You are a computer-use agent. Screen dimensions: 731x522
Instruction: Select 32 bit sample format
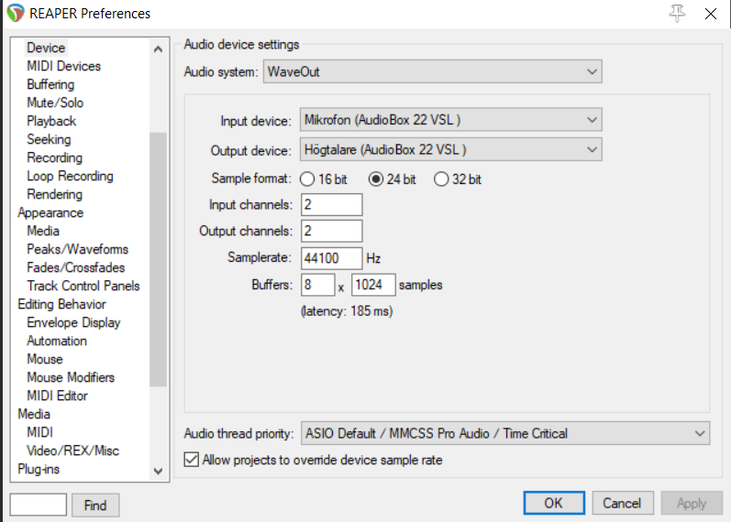coord(441,179)
